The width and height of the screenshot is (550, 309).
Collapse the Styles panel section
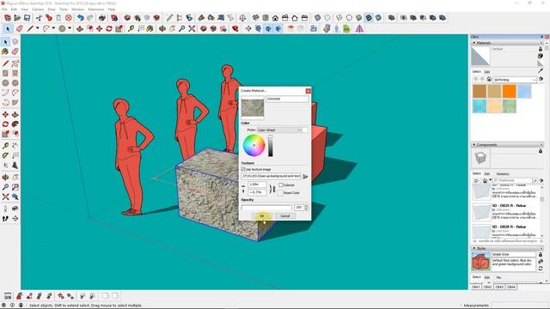click(x=474, y=248)
